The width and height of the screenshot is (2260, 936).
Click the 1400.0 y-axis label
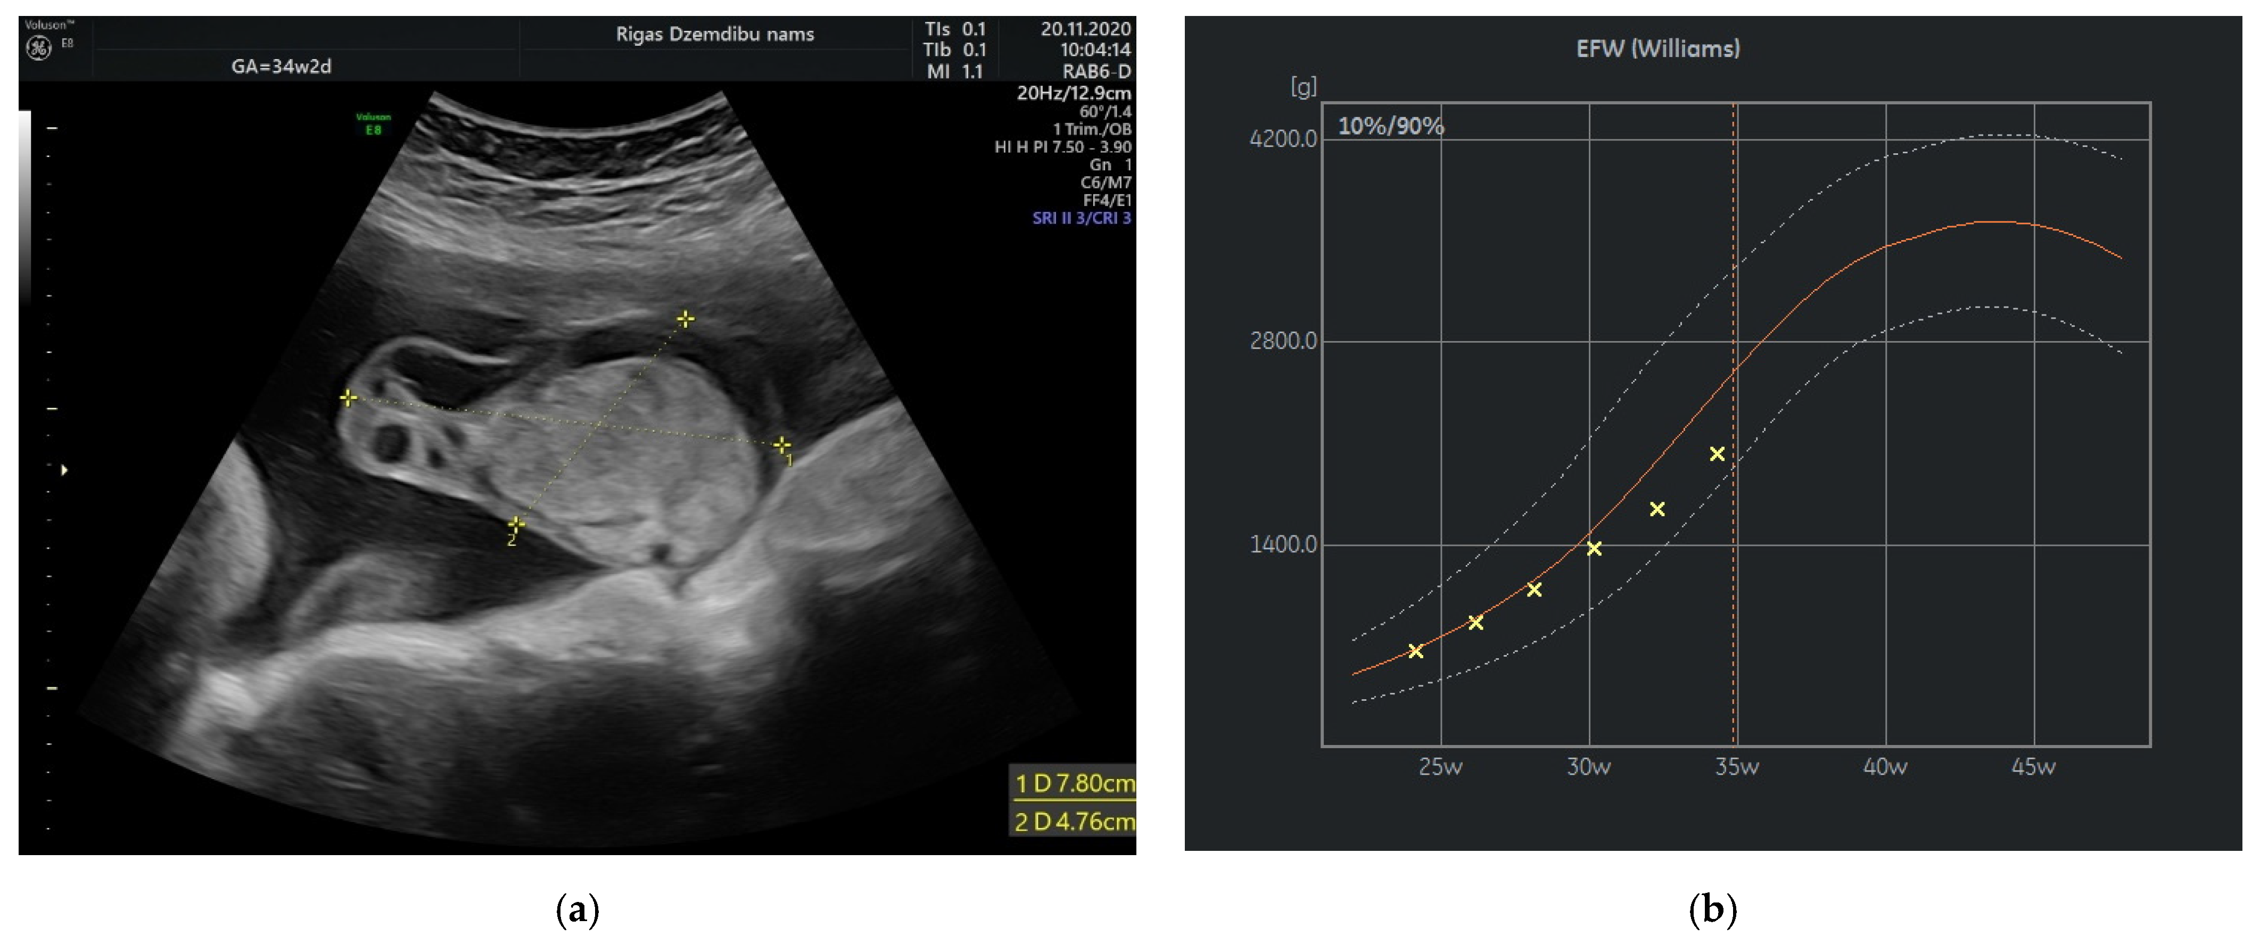point(1283,544)
